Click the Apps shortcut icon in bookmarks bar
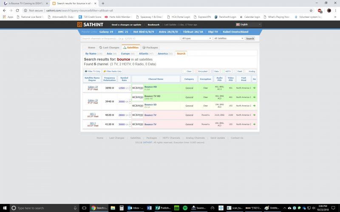 point(4,17)
